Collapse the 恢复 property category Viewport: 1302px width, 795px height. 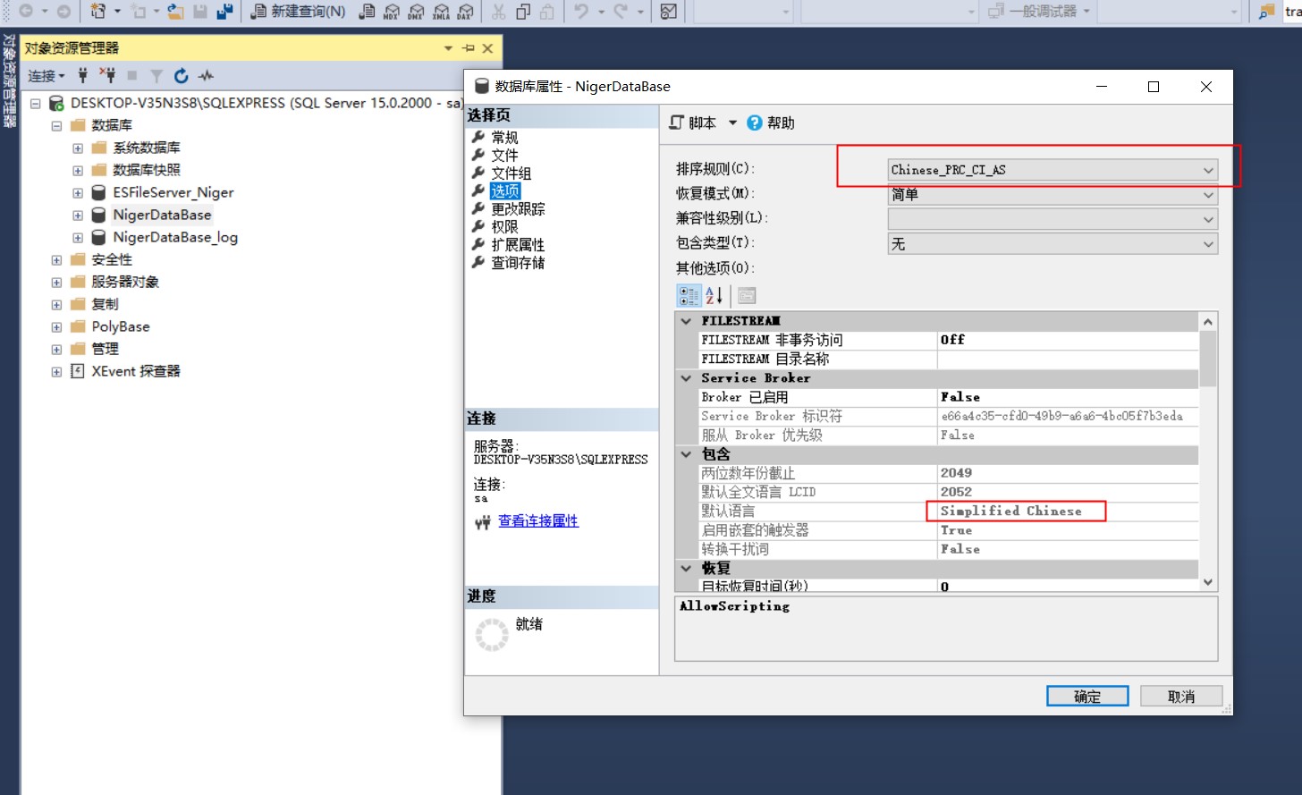coord(686,568)
